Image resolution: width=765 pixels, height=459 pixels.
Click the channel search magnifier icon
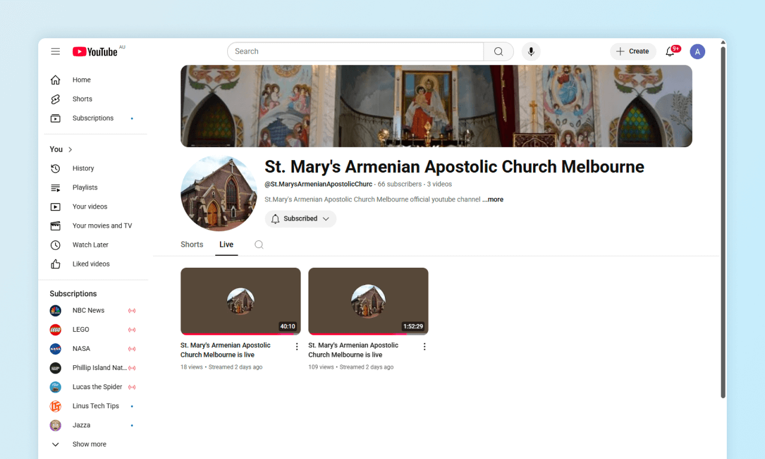click(x=259, y=244)
